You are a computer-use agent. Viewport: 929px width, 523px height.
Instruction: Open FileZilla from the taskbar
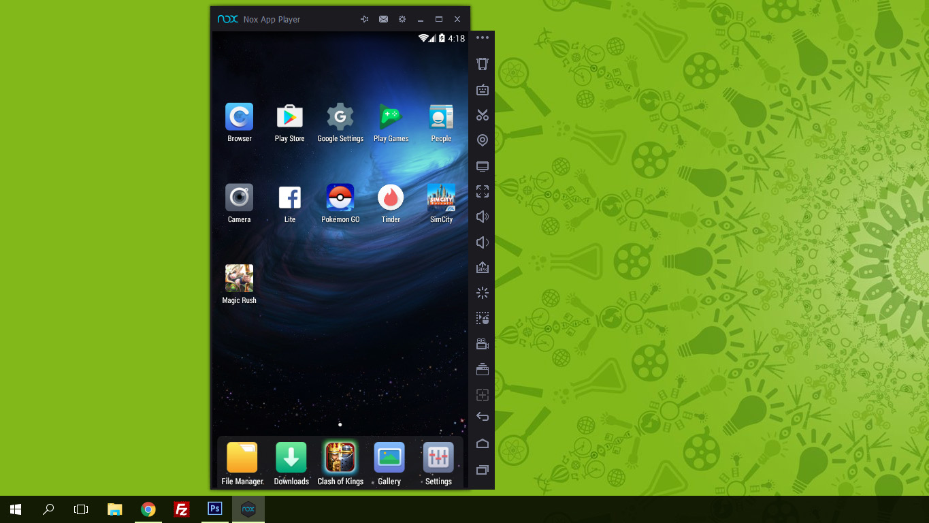click(x=181, y=509)
